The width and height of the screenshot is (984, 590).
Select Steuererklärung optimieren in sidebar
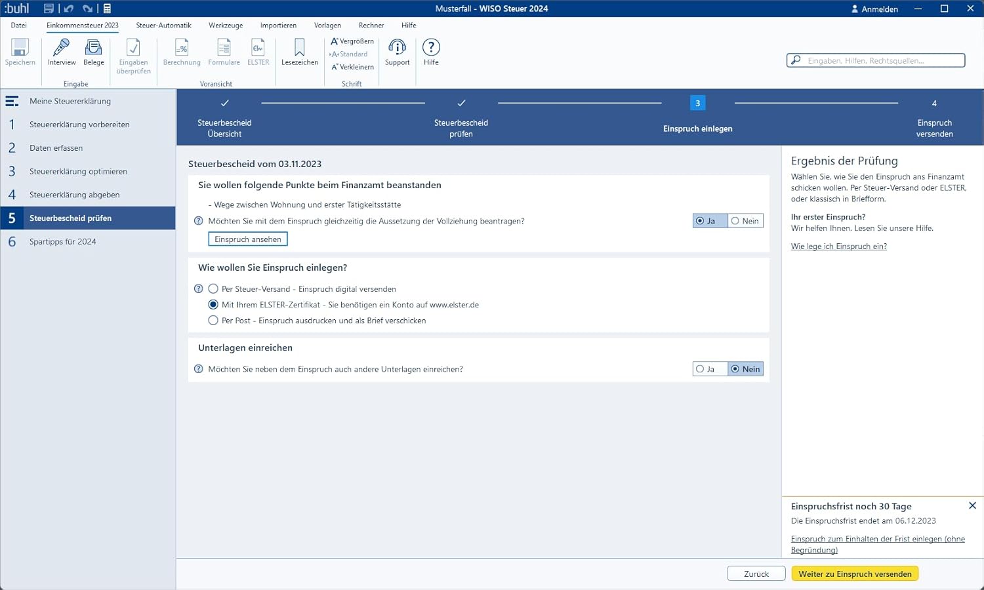click(x=88, y=171)
